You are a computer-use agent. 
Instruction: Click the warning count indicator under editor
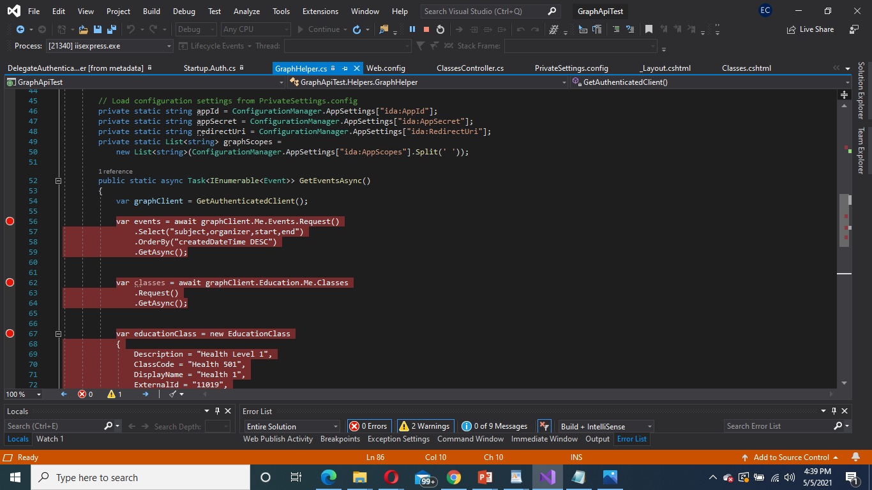(115, 394)
